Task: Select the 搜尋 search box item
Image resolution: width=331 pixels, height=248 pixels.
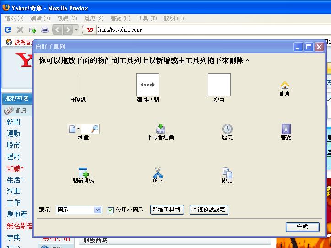Action: [83, 132]
